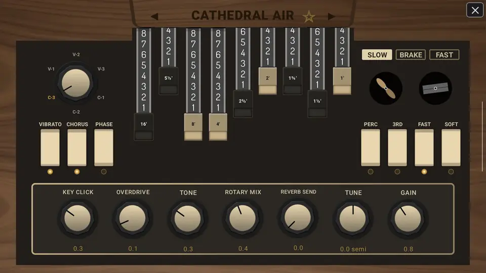486x273 pixels.
Task: Enable the Phase rocker switch
Action: tap(104, 148)
